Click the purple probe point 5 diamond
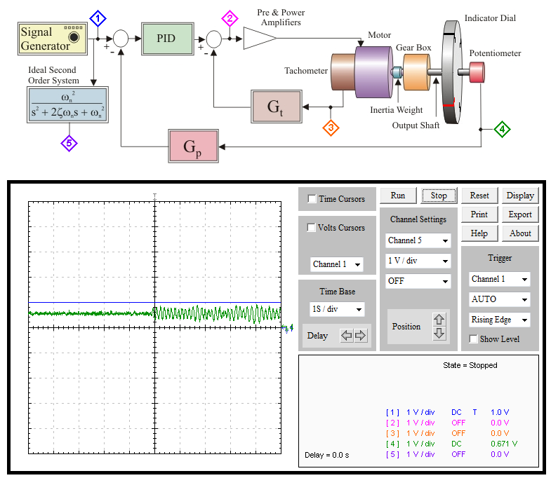This screenshot has height=478, width=551. [x=69, y=143]
